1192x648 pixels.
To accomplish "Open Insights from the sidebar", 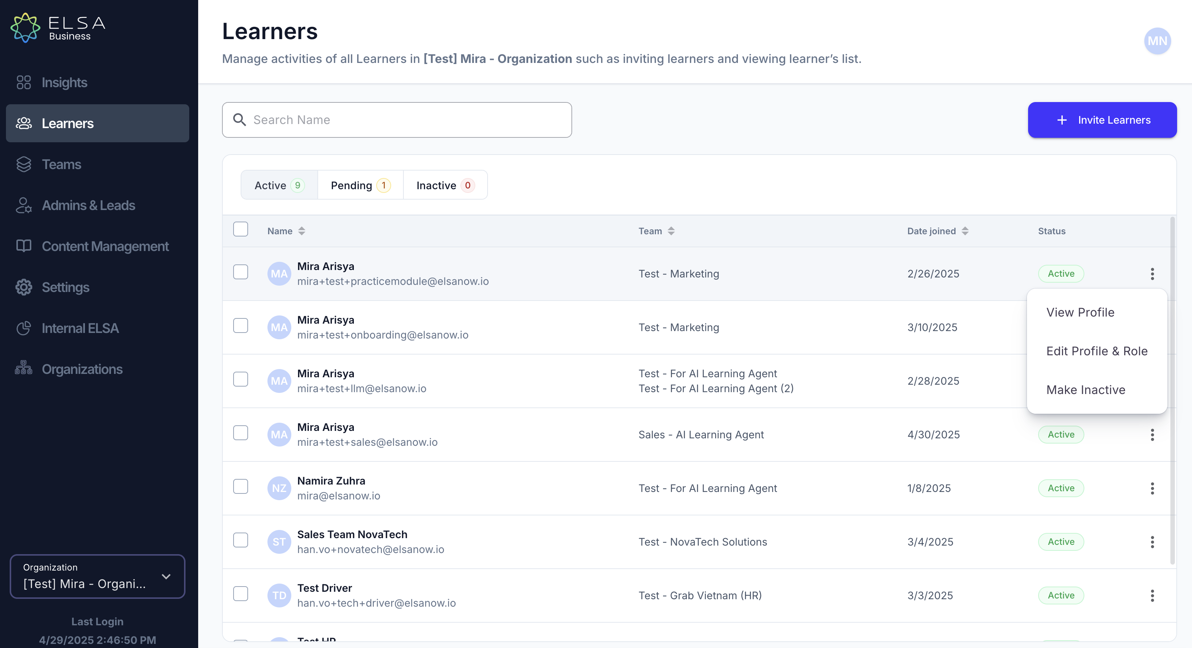I will coord(98,82).
